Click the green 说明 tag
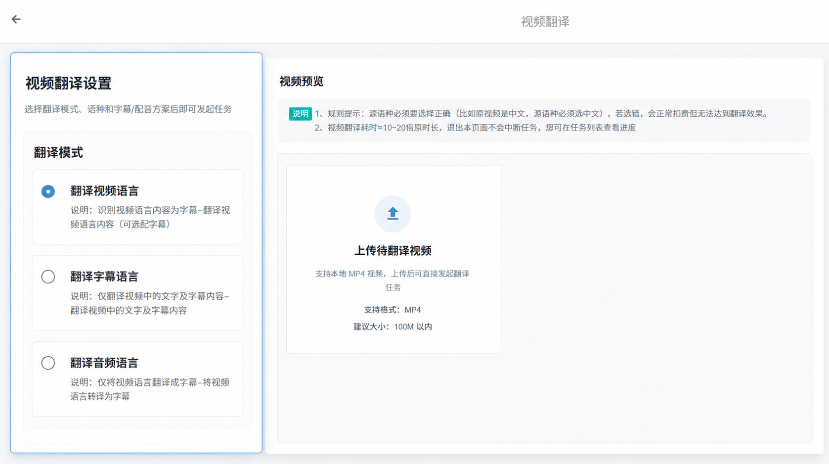This screenshot has height=464, width=829. pyautogui.click(x=300, y=114)
